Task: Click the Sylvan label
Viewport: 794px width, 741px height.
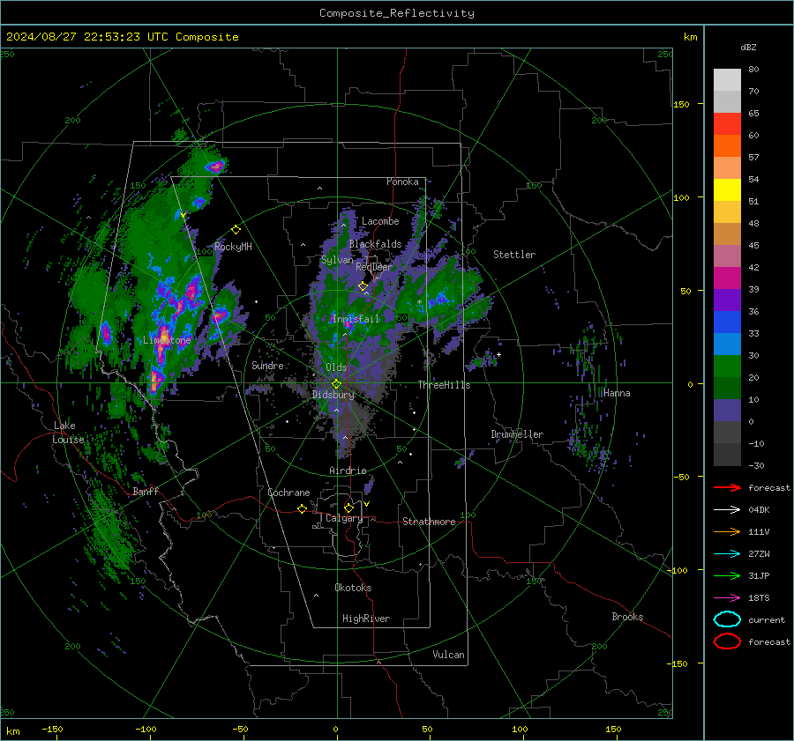Action: (x=337, y=260)
